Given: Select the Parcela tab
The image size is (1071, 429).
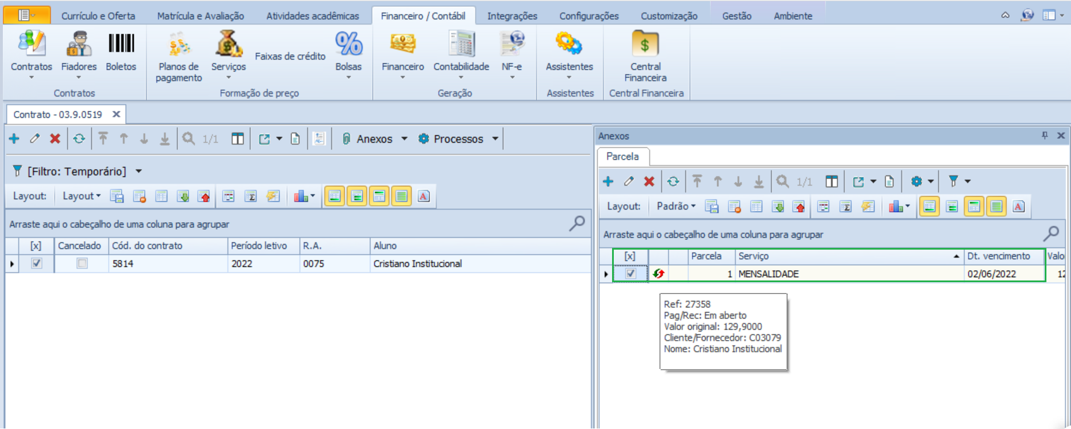Looking at the screenshot, I should click(x=622, y=157).
